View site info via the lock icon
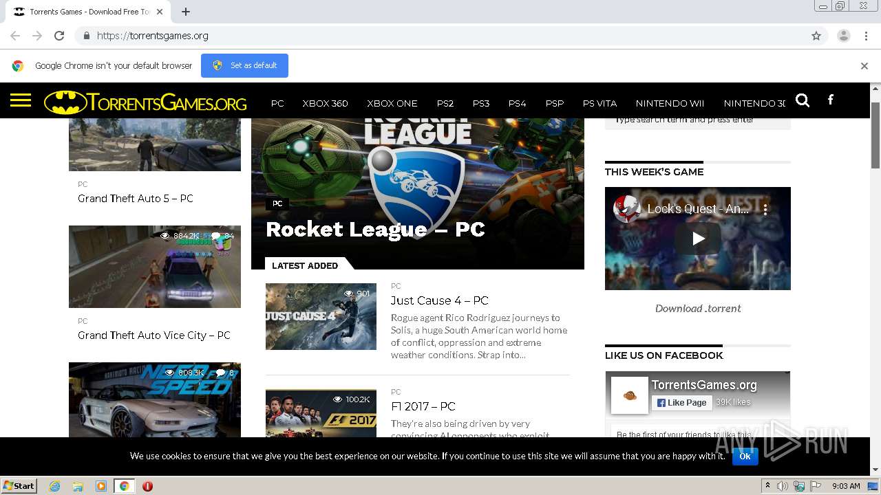 pyautogui.click(x=86, y=36)
